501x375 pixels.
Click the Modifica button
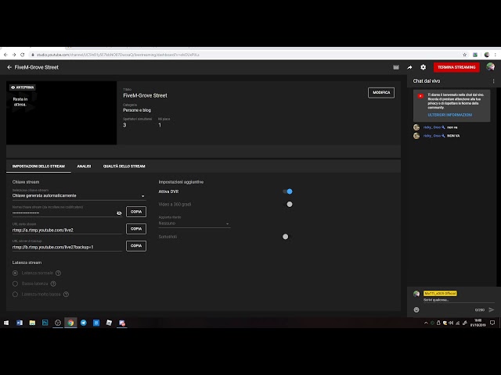pyautogui.click(x=381, y=92)
